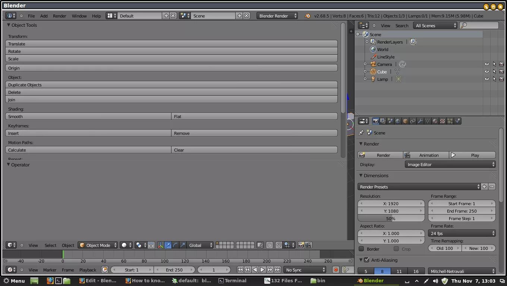Open the Add menu
The image size is (507, 286).
(44, 16)
